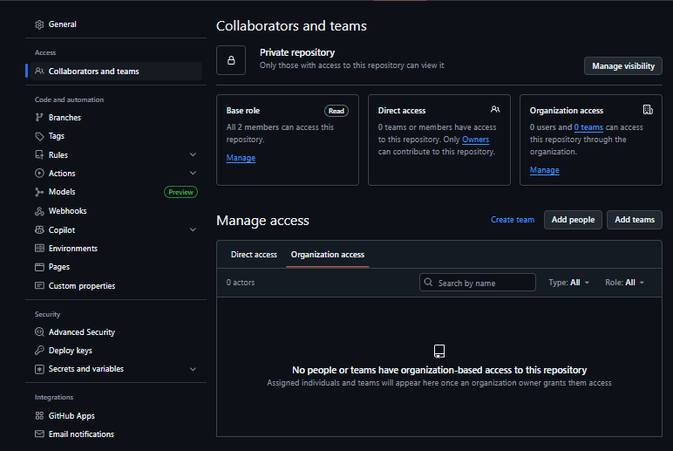Follow the 0 teams link

pyautogui.click(x=588, y=127)
